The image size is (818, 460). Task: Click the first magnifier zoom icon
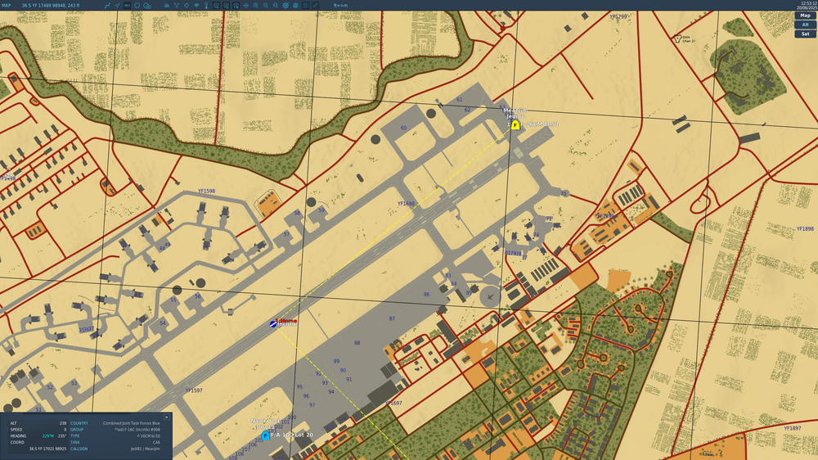coord(255,5)
